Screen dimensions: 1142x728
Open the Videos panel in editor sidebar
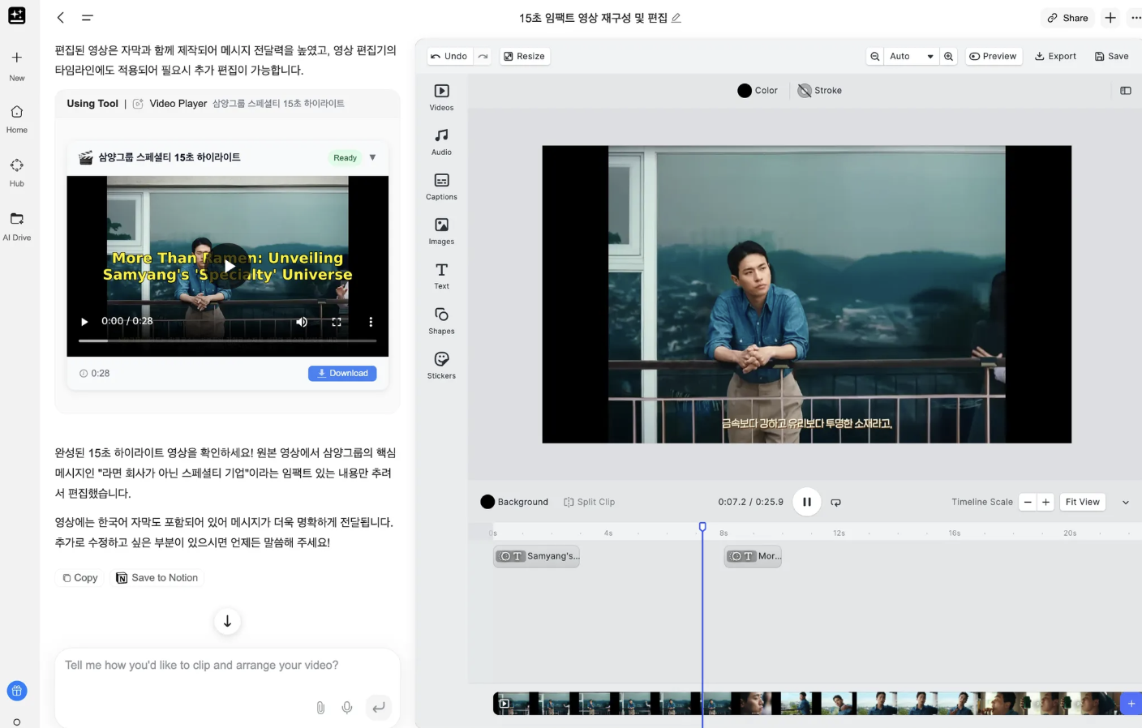click(441, 96)
